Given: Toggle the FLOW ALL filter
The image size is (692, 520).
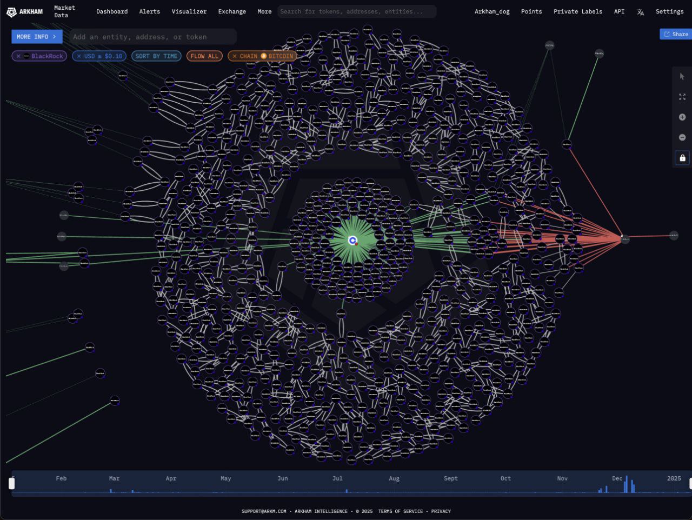Looking at the screenshot, I should tap(204, 56).
